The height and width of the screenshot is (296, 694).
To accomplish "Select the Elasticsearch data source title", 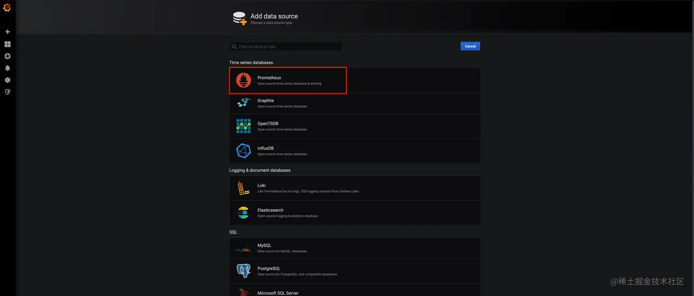I will pos(270,210).
